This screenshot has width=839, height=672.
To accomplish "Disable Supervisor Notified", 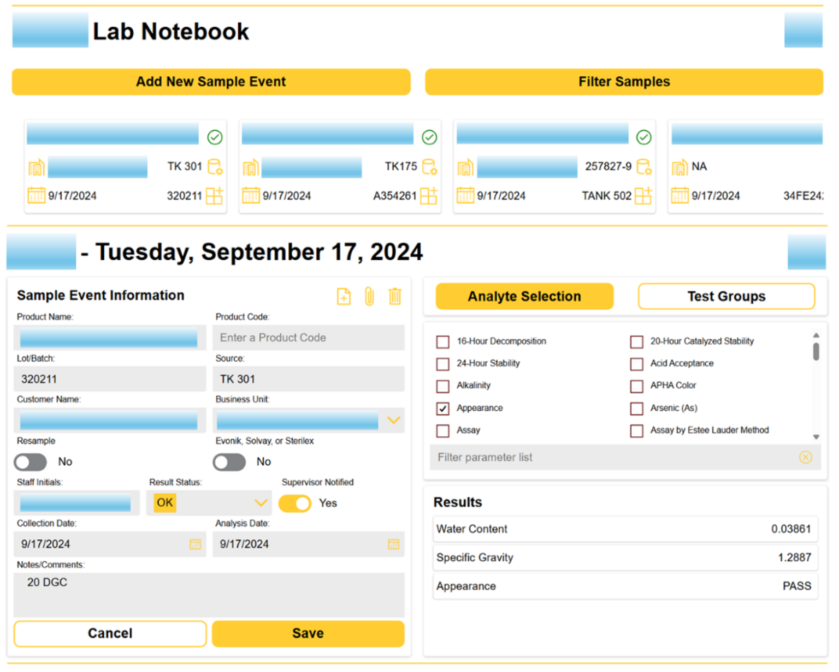I will click(294, 503).
